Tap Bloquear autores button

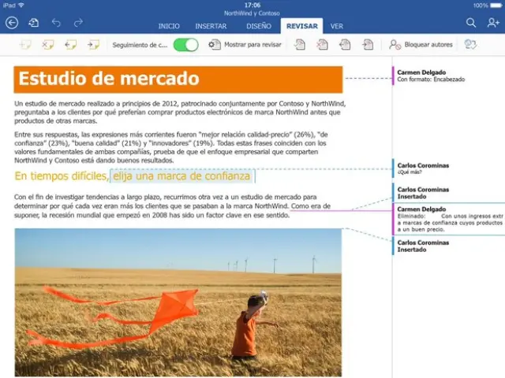[x=421, y=45]
